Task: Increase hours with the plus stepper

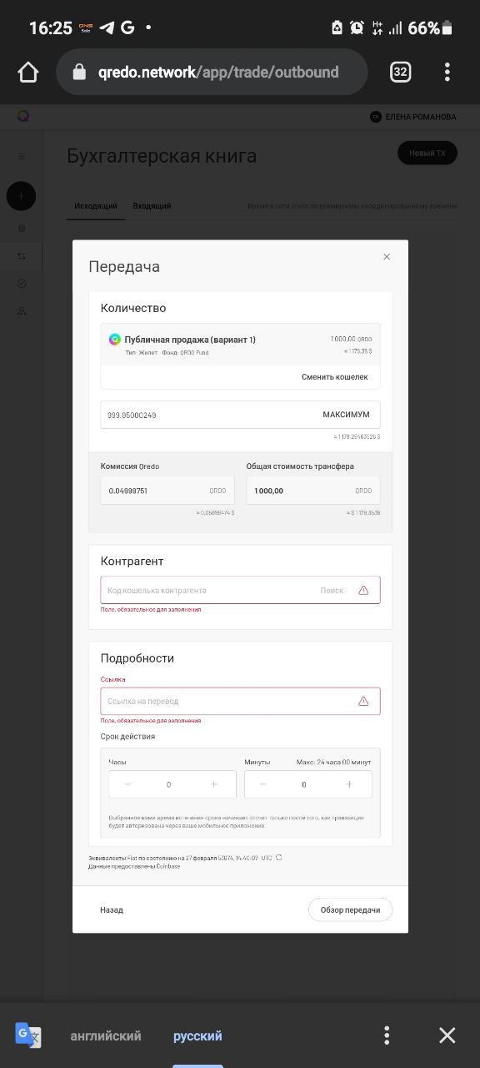Action: 214,784
